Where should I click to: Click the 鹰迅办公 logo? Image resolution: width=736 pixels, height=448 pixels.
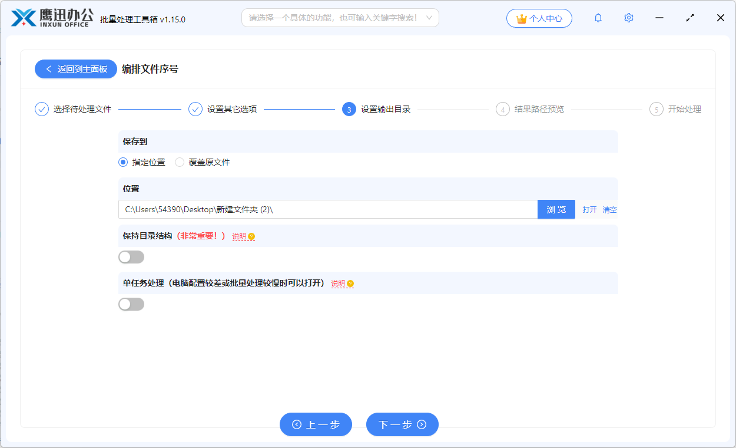(x=41, y=18)
